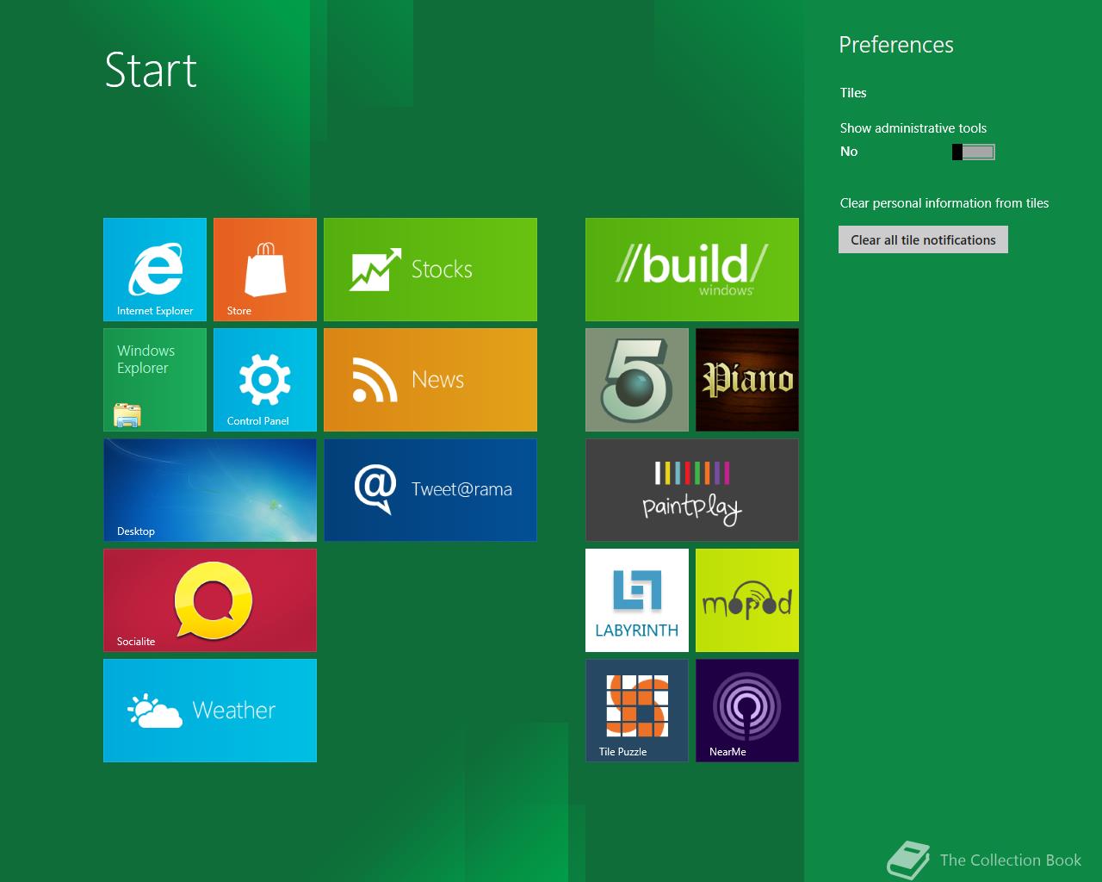The image size is (1102, 882).
Task: Click the Preferences panel title
Action: click(x=896, y=45)
